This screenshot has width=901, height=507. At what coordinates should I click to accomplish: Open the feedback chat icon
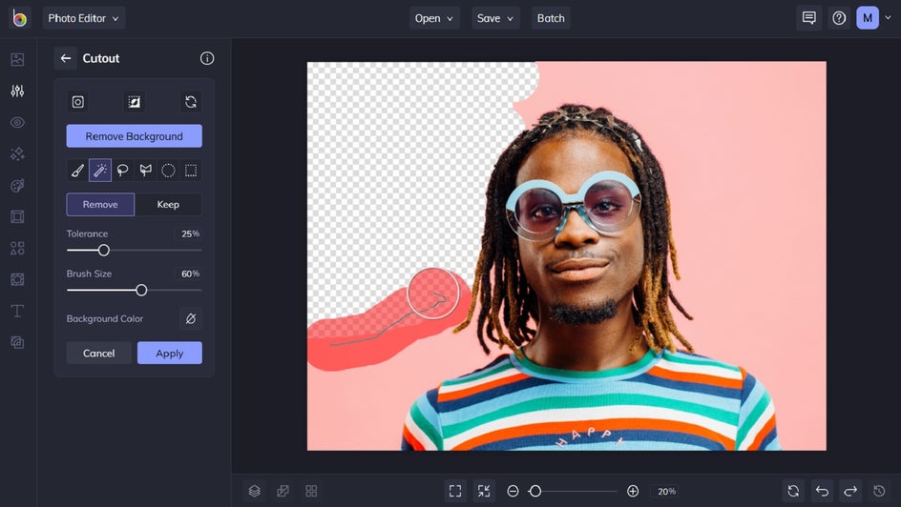tap(809, 18)
